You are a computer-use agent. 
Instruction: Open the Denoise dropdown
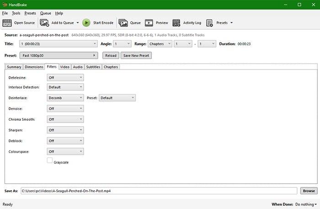(65, 108)
